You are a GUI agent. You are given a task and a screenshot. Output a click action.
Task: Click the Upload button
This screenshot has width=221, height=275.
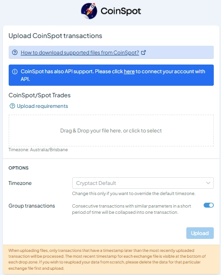(x=200, y=233)
